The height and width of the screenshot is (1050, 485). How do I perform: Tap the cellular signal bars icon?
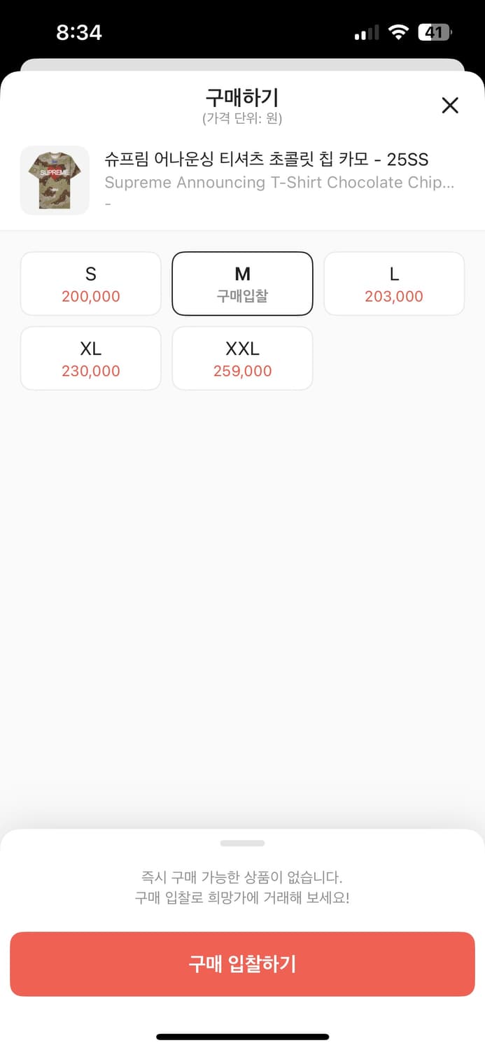[366, 33]
